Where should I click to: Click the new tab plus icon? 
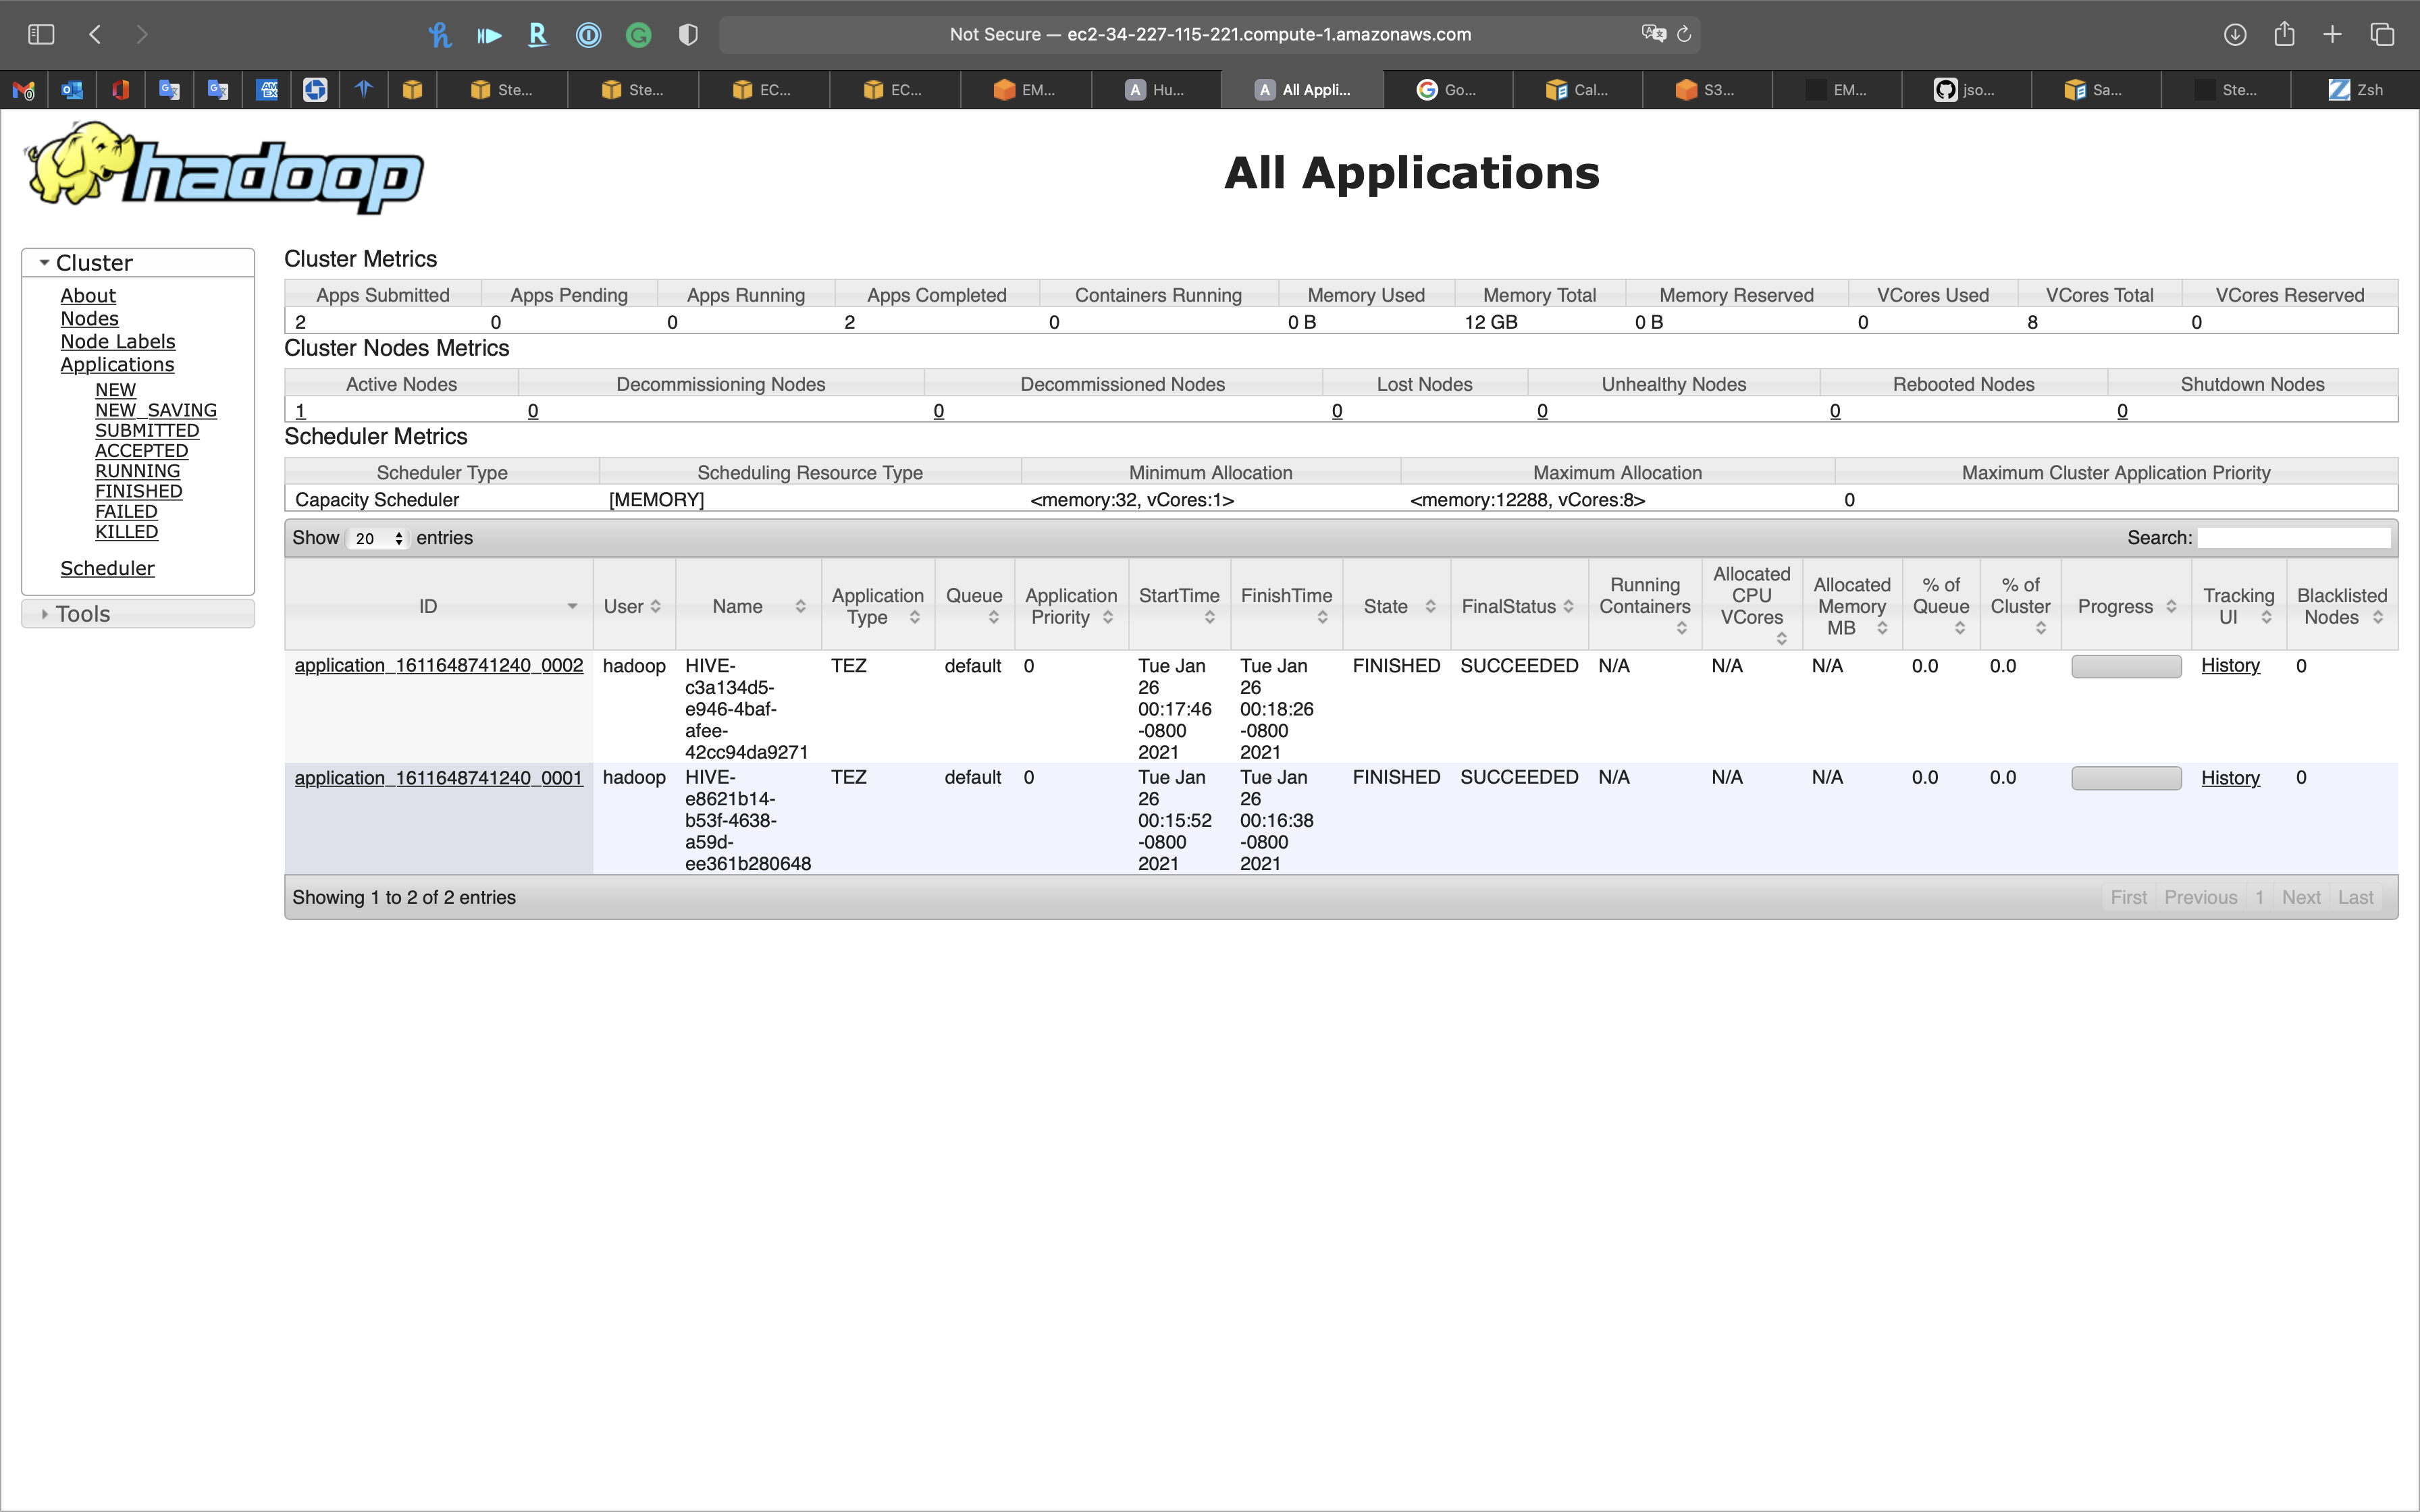click(x=2332, y=34)
